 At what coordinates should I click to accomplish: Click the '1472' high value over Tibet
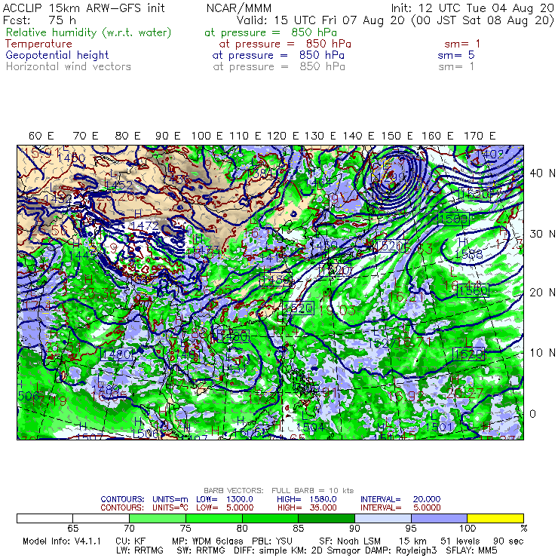[145, 225]
